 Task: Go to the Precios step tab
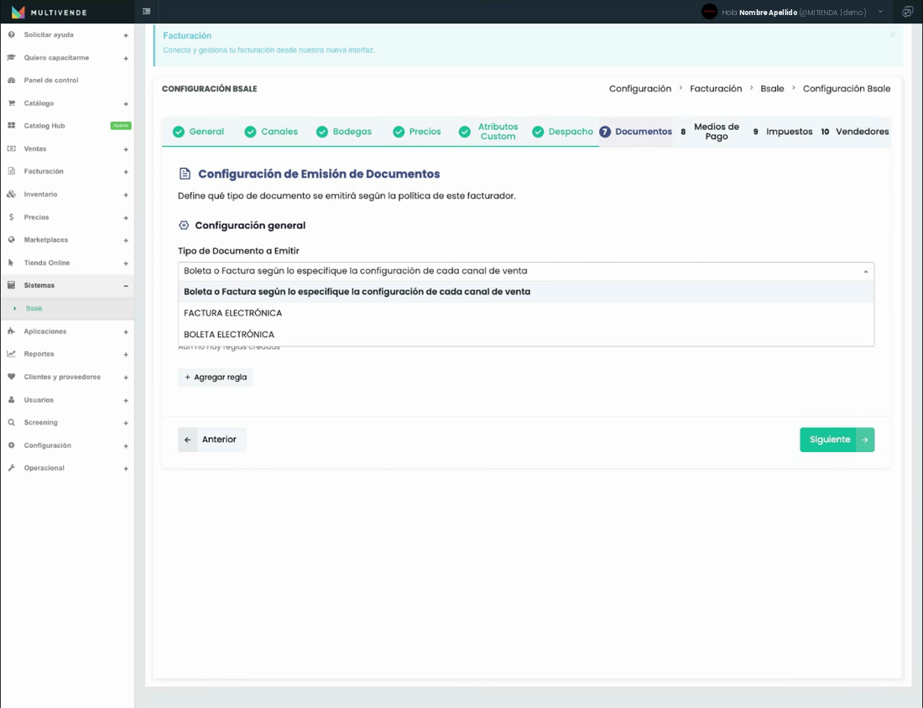coord(417,131)
